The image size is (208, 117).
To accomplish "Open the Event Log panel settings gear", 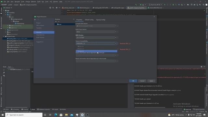I will [201, 67].
